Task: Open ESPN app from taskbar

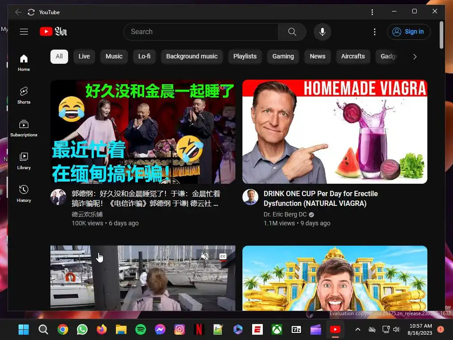Action: (257, 329)
